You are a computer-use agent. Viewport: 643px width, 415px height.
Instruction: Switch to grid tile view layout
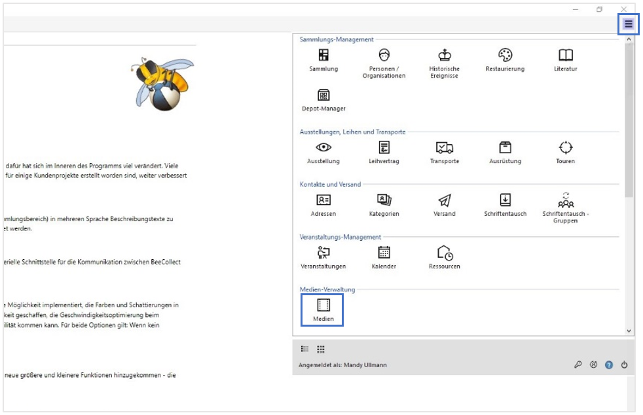(x=321, y=349)
